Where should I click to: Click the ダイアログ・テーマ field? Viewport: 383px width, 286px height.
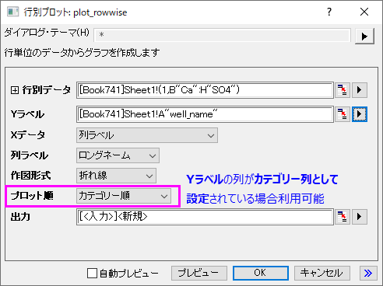pyautogui.click(x=222, y=34)
